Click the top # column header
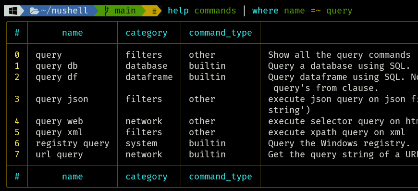 (17, 33)
